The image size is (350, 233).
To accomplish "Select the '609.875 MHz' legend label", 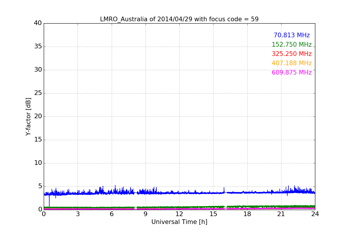I will pyautogui.click(x=292, y=73).
